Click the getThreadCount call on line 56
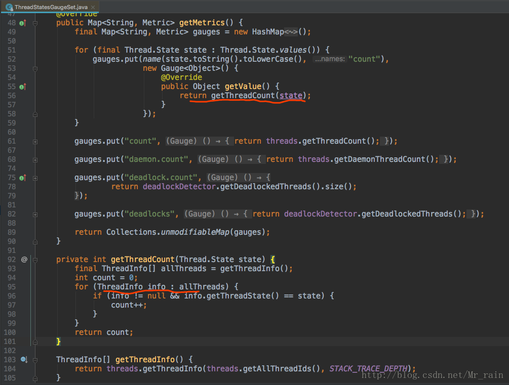This screenshot has width=509, height=385. (x=243, y=95)
